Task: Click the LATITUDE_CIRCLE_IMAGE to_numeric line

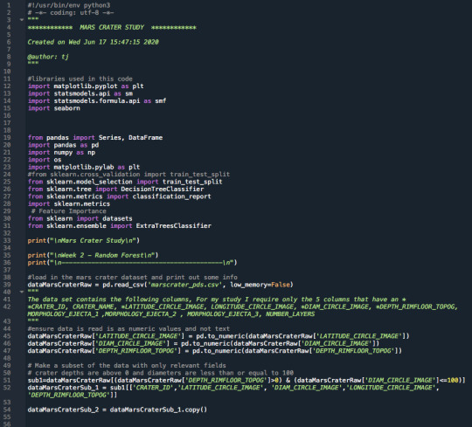Action: tap(219, 336)
